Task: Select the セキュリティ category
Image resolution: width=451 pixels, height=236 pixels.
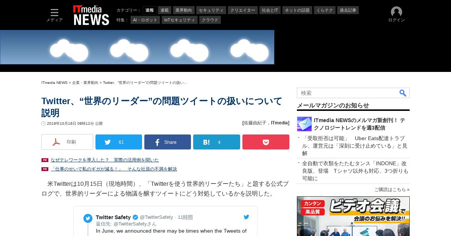Action: coord(211,10)
